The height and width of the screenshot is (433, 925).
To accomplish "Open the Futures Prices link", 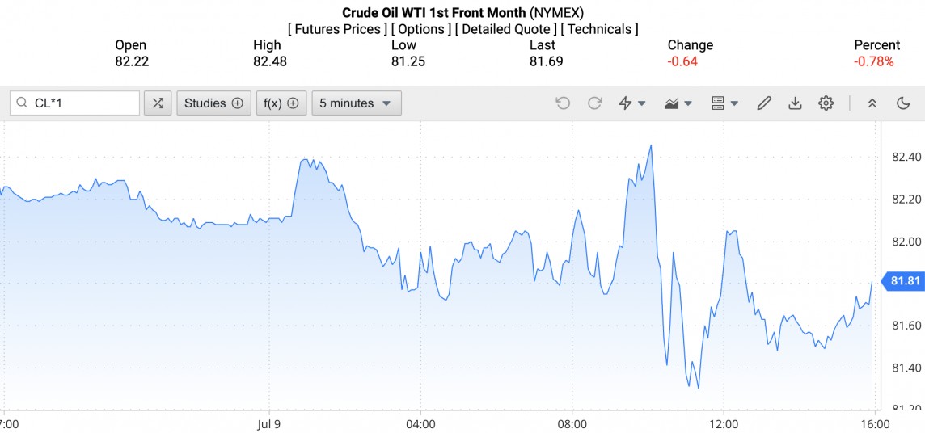I will tap(337, 29).
